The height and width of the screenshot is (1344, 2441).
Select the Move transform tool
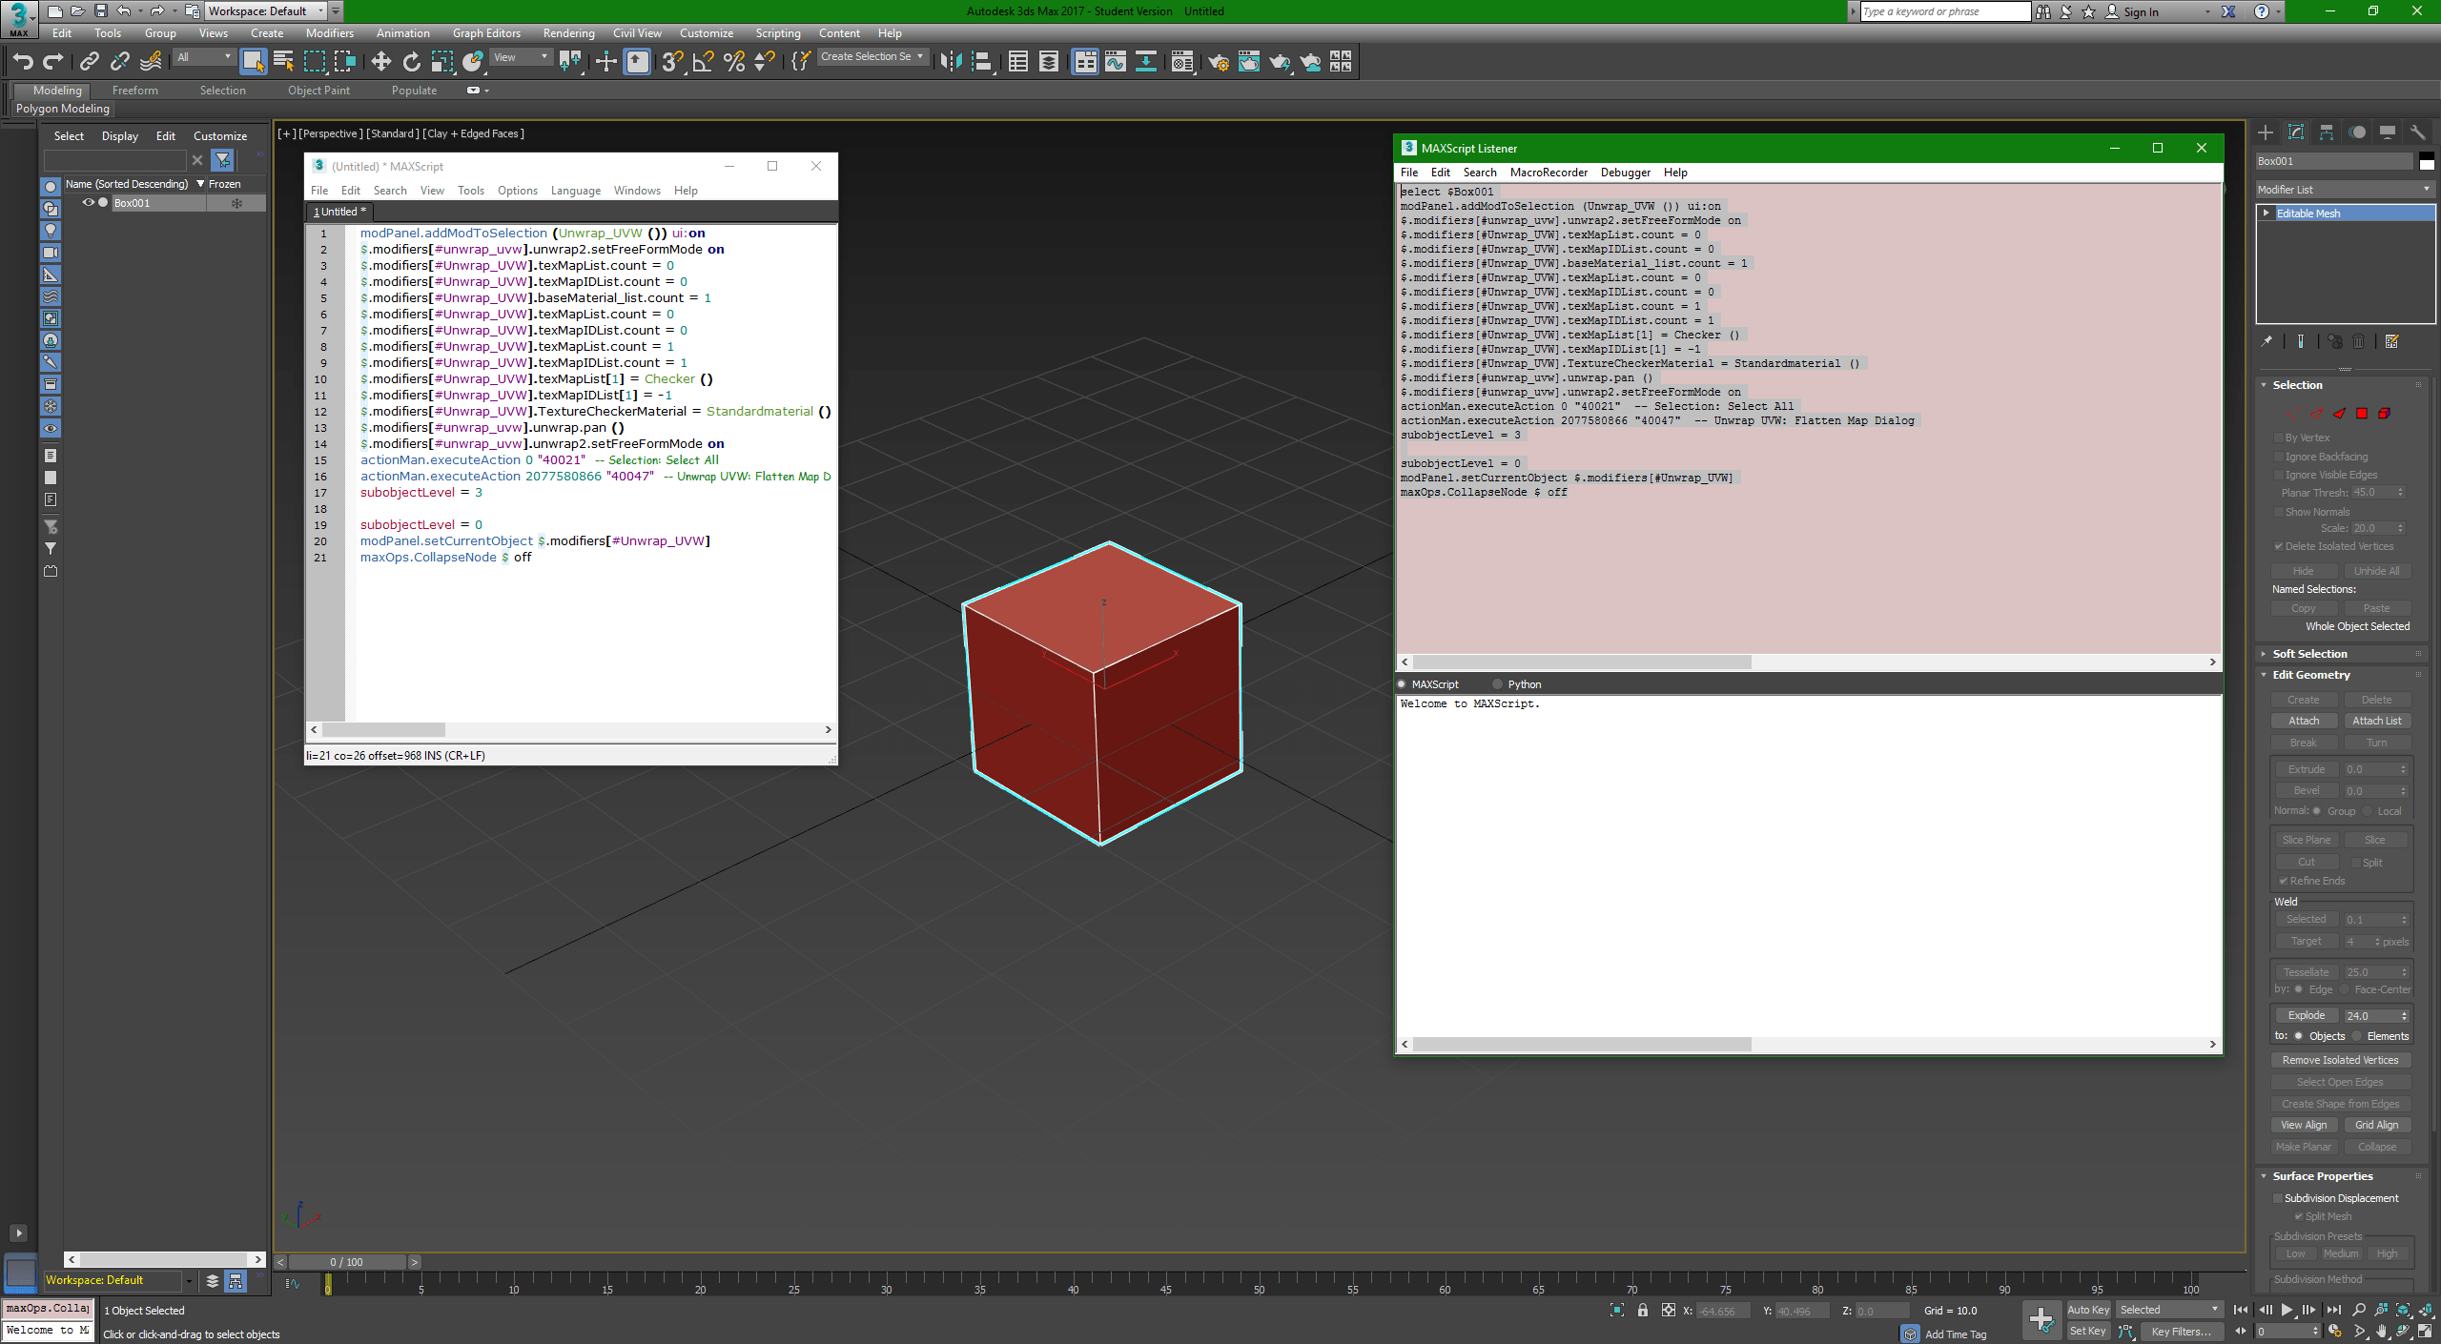coord(380,62)
